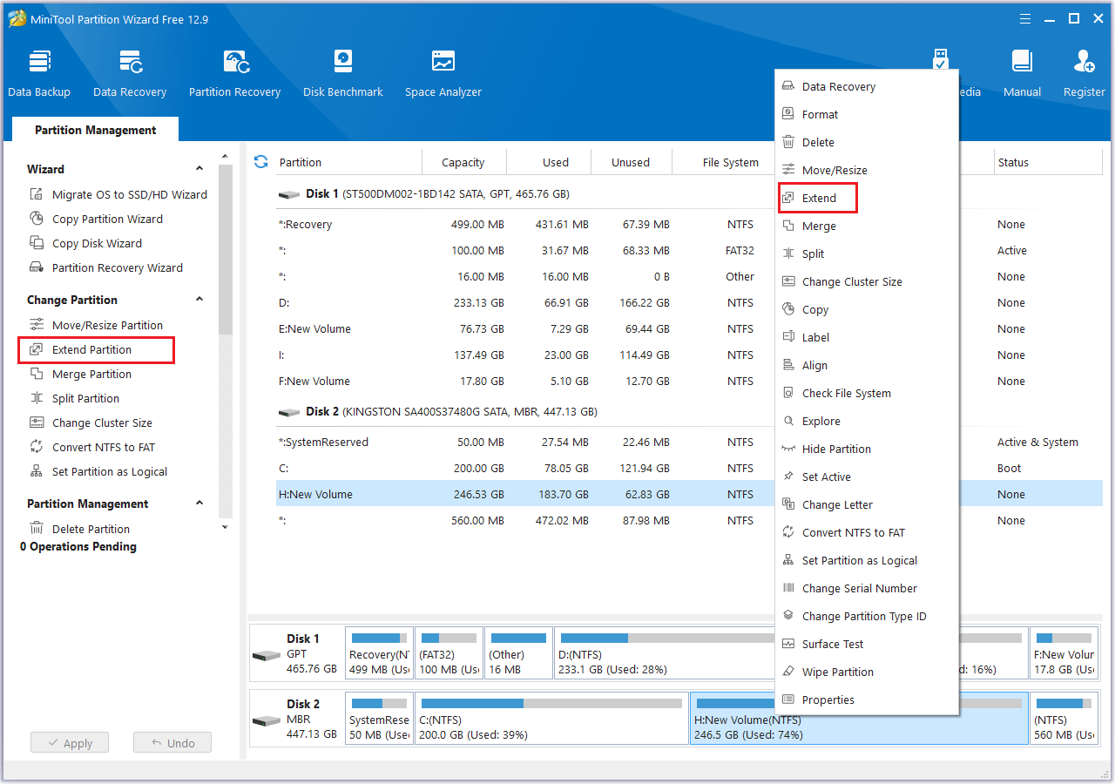
Task: Start Migrate OS to SSD/HD Wizard
Action: [118, 194]
